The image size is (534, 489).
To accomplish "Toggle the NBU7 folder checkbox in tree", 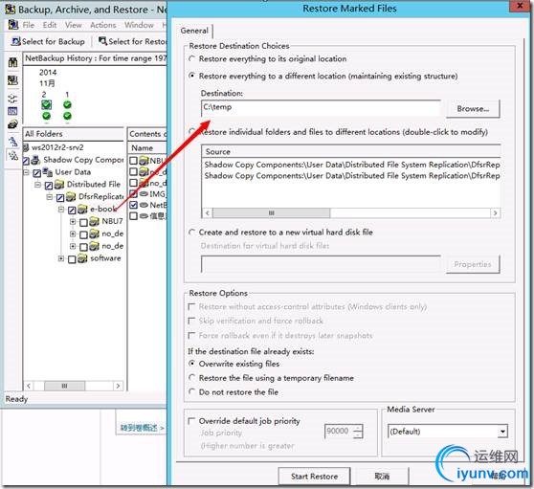I will tap(83, 223).
